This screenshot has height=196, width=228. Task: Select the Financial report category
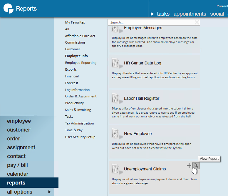coord(72,76)
